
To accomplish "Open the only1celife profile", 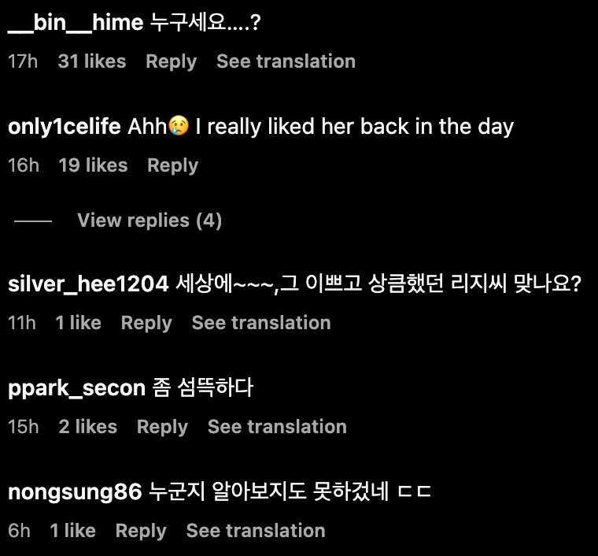I will click(x=65, y=127).
